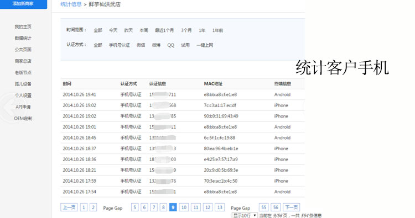Open API申请 in the sidebar
This screenshot has width=415, height=218.
click(23, 107)
